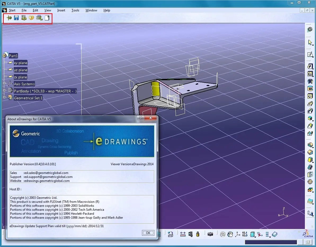Select the Split surface-based tool
The image size is (316, 247).
click(x=310, y=201)
